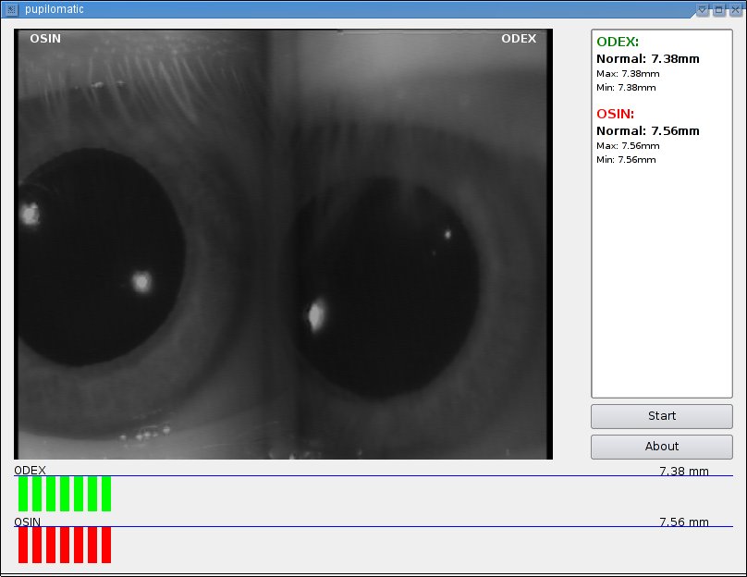Click the green ODEX measurement bars
The width and height of the screenshot is (747, 577).
[65, 492]
